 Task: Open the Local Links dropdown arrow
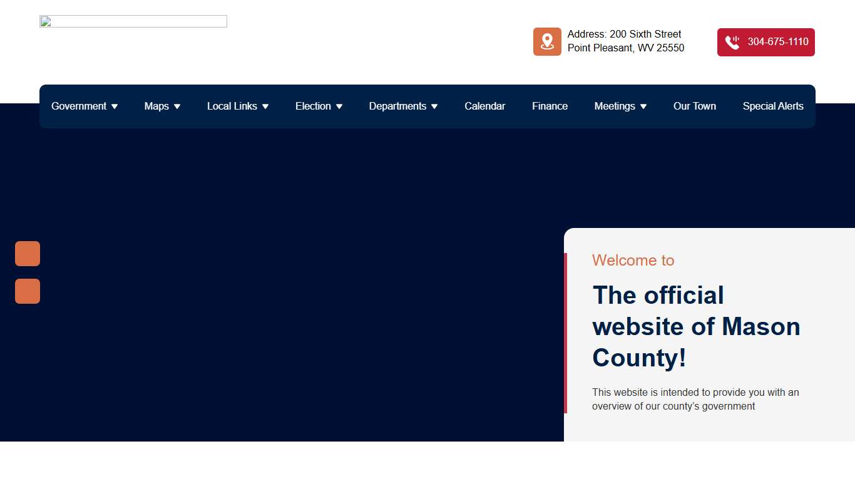[x=265, y=106]
